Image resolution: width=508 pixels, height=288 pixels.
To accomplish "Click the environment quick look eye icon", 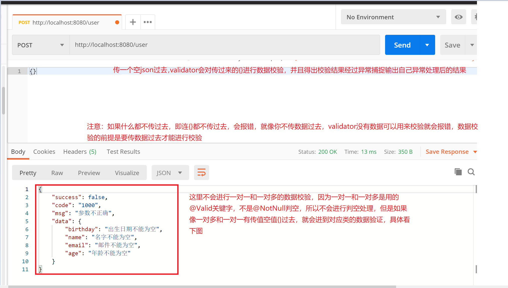I will pos(458,17).
